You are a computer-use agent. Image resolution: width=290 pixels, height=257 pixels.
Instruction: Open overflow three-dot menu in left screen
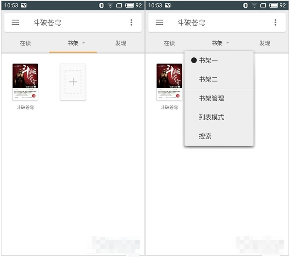[x=131, y=22]
